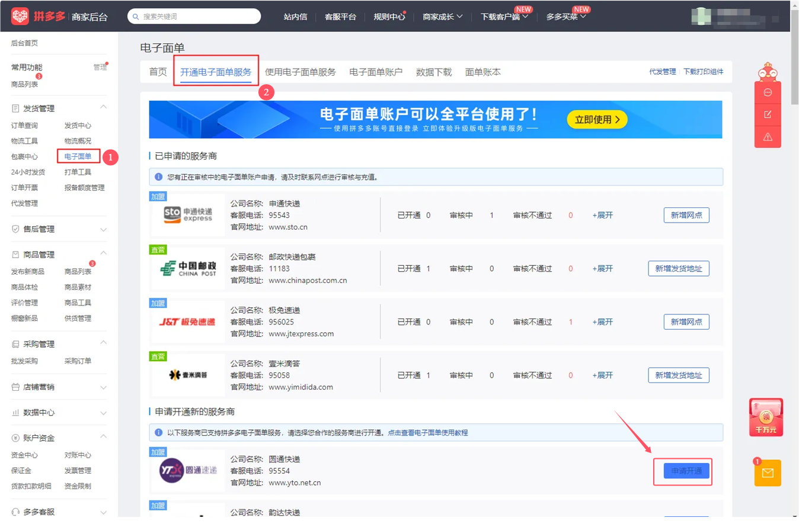Click the Pinduoduo heart logo icon
This screenshot has height=524, width=799.
[x=20, y=16]
